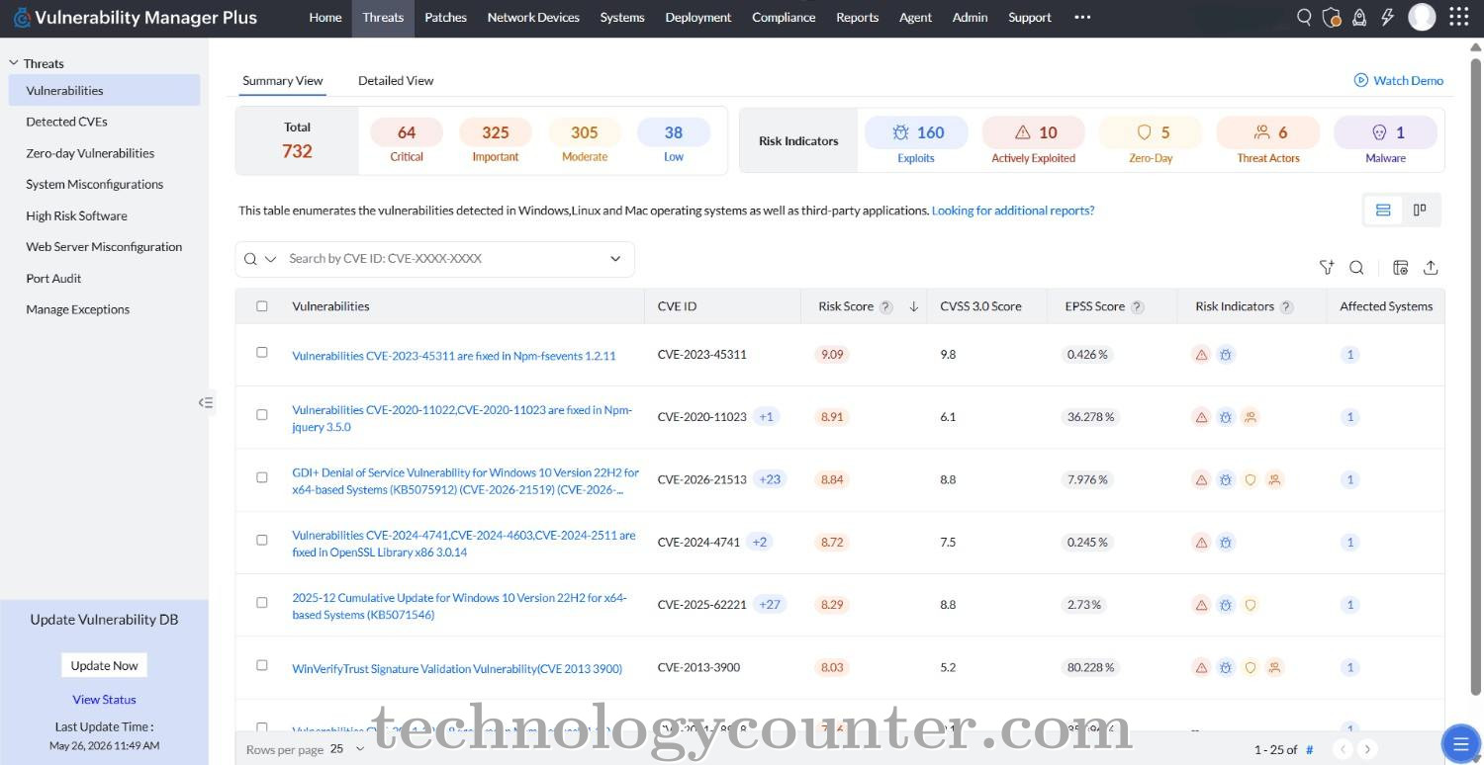The width and height of the screenshot is (1484, 765).
Task: Open the WinVerifyTrust Signature Validation Vulnerability link
Action: point(457,669)
